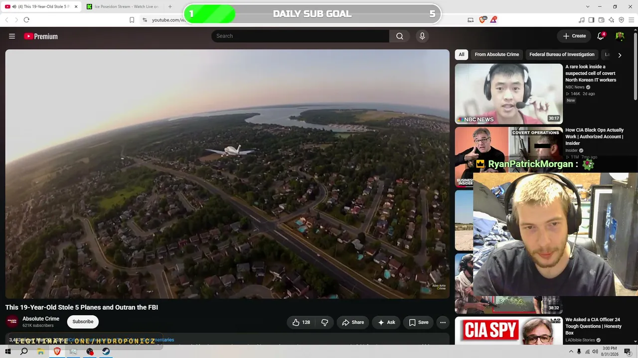Open Windows taskbar search
The image size is (638, 358).
pyautogui.click(x=24, y=352)
